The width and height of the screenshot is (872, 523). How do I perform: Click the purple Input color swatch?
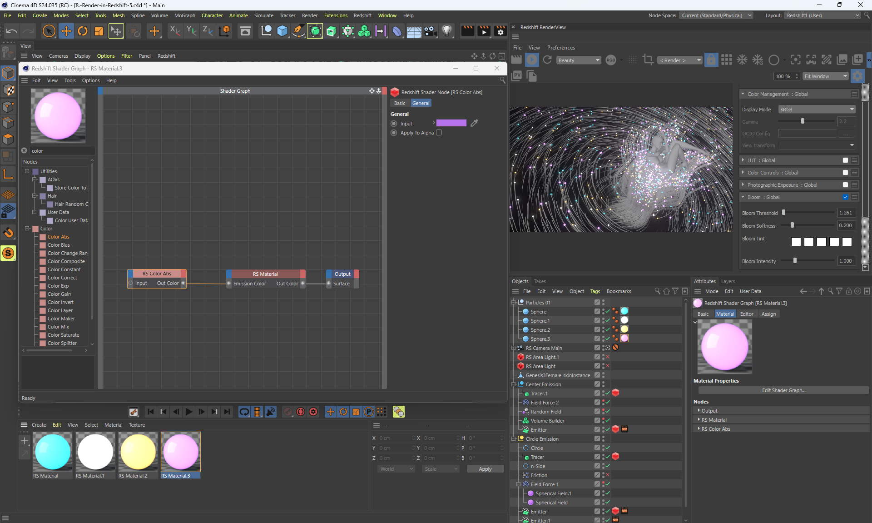click(x=451, y=123)
